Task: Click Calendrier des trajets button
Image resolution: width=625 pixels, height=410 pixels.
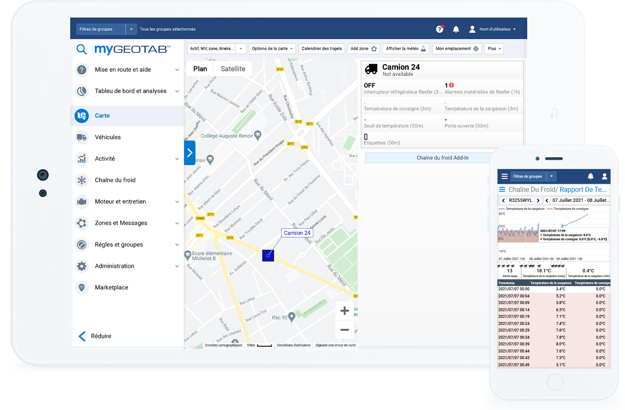Action: (x=321, y=49)
